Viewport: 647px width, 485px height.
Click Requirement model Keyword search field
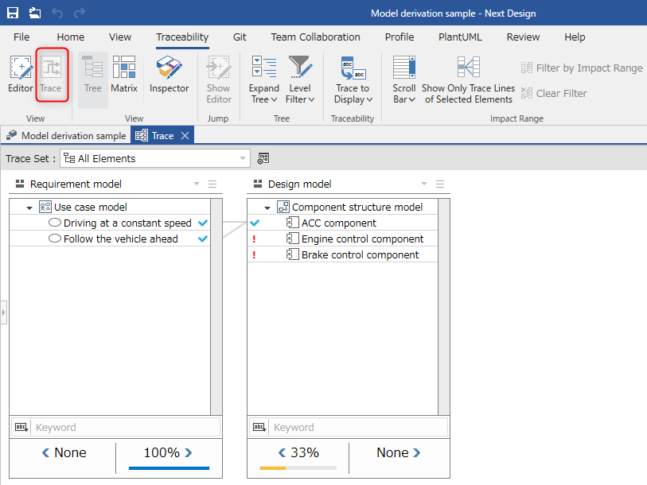tap(126, 427)
